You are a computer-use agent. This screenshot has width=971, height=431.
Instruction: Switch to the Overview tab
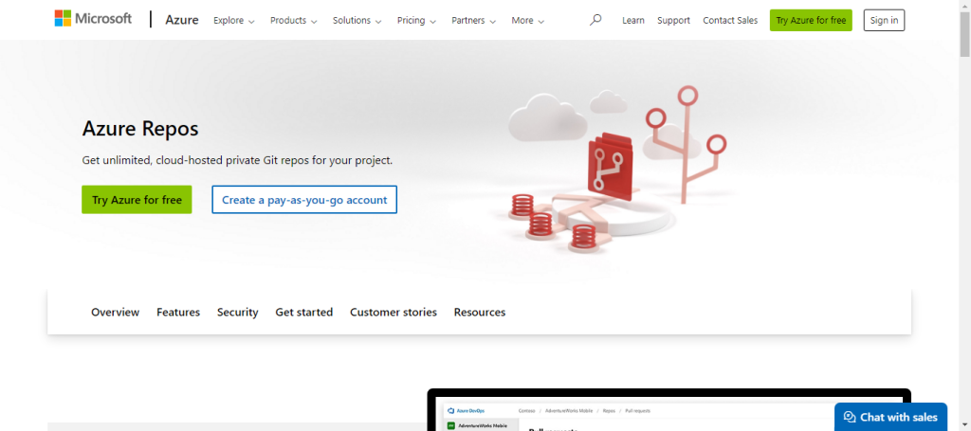pyautogui.click(x=115, y=313)
